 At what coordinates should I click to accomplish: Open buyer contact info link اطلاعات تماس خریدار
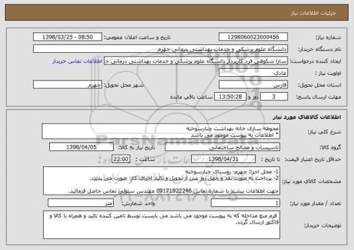[x=77, y=61]
